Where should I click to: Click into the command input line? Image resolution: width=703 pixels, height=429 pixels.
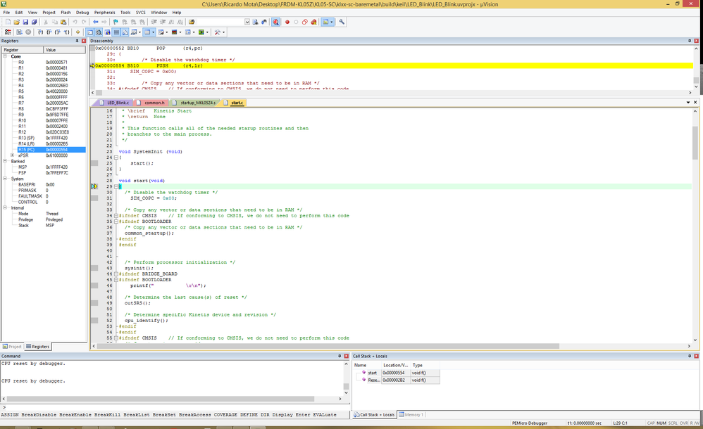click(175, 407)
